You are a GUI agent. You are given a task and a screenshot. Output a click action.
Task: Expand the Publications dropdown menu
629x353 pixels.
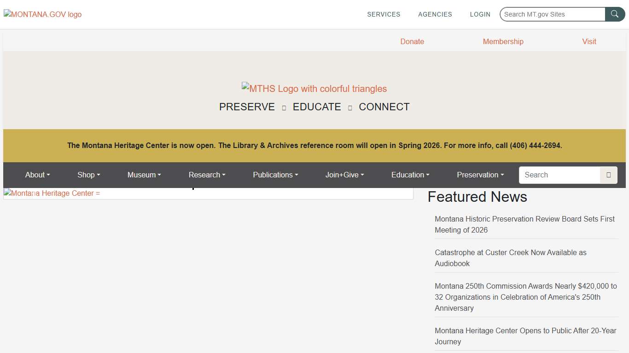pos(275,175)
